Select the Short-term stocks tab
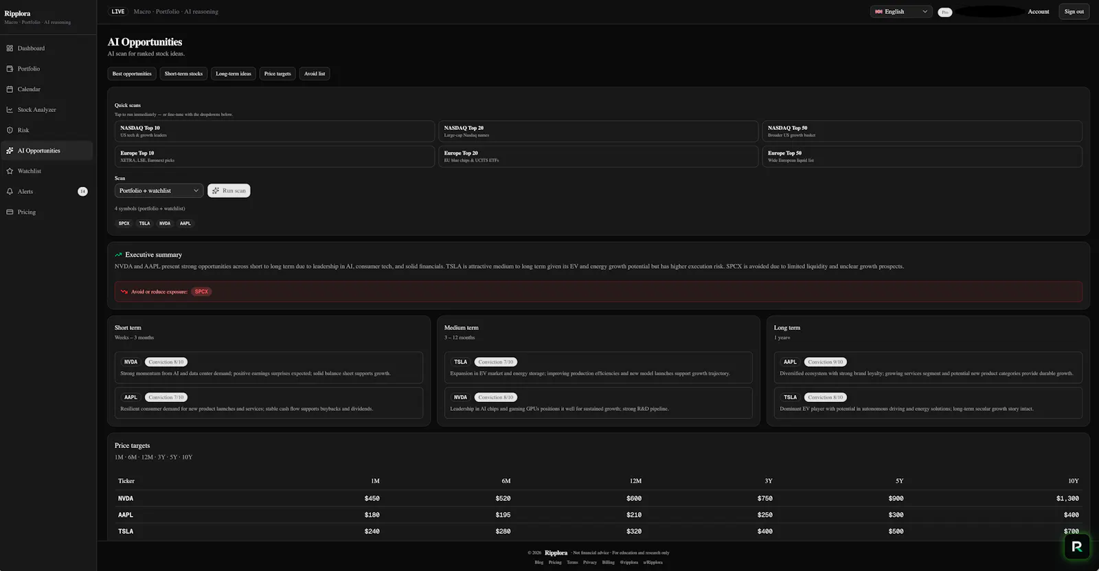This screenshot has height=571, width=1099. coord(183,74)
